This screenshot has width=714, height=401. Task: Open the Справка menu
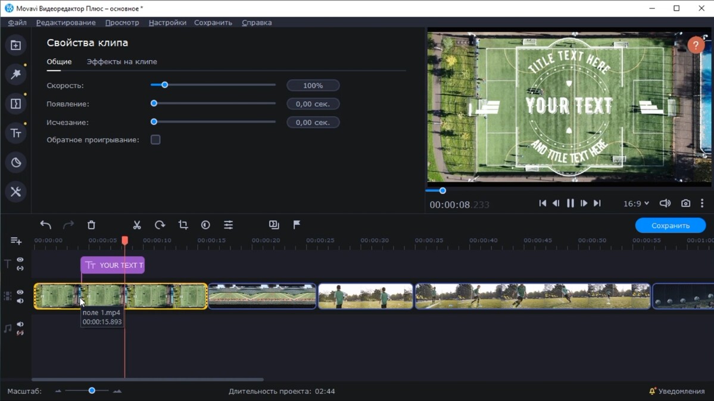pos(257,22)
